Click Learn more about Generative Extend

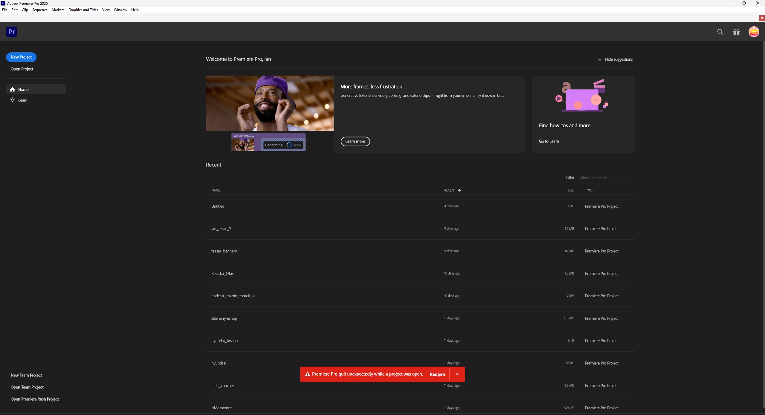point(355,141)
